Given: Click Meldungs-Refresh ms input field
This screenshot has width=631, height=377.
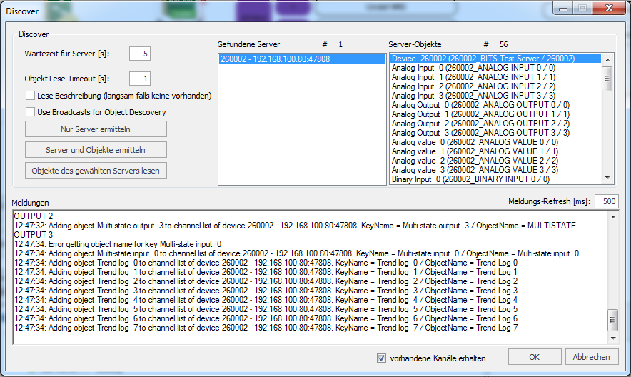Looking at the screenshot, I should pos(607,201).
